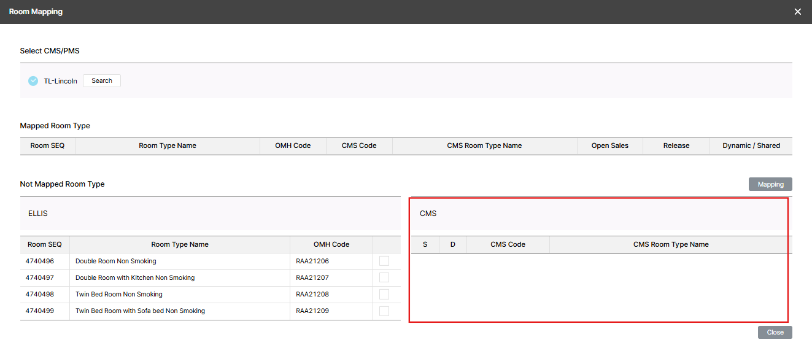Click the OMH Code header in ELLIS table
Screen dimensions: 812x356
(331, 244)
